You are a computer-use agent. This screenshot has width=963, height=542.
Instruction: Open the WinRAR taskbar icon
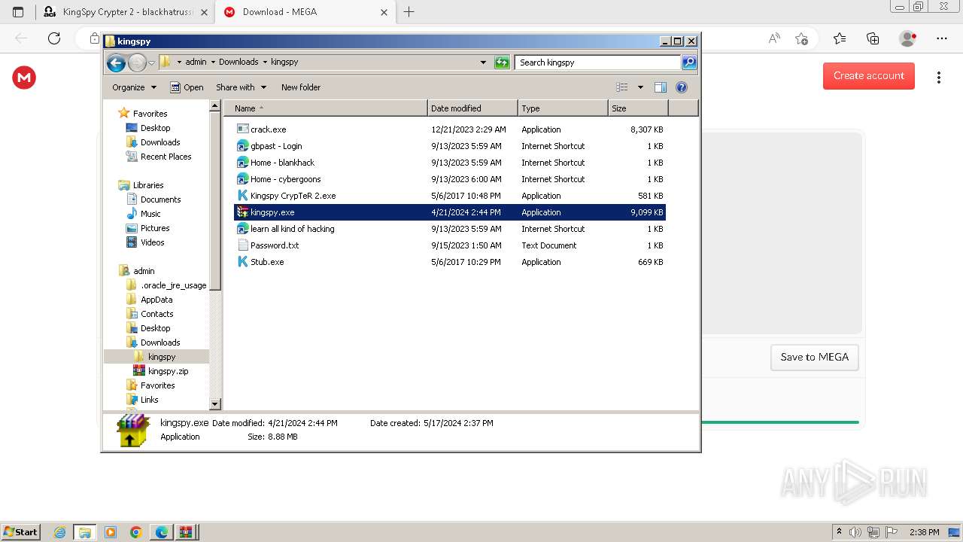point(186,532)
